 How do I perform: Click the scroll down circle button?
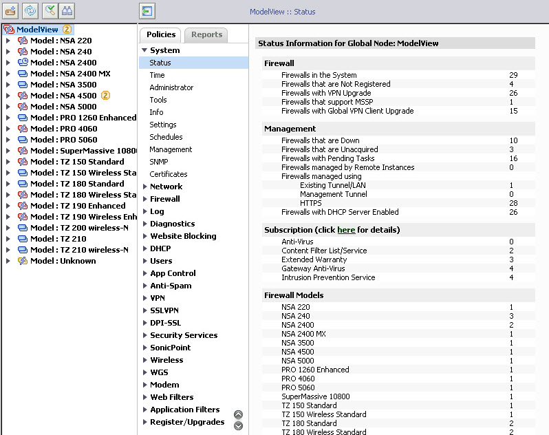[239, 425]
